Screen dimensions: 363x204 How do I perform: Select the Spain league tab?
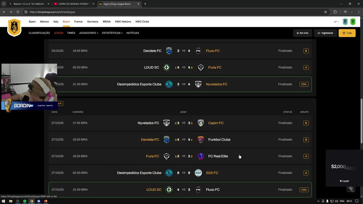pyautogui.click(x=32, y=22)
